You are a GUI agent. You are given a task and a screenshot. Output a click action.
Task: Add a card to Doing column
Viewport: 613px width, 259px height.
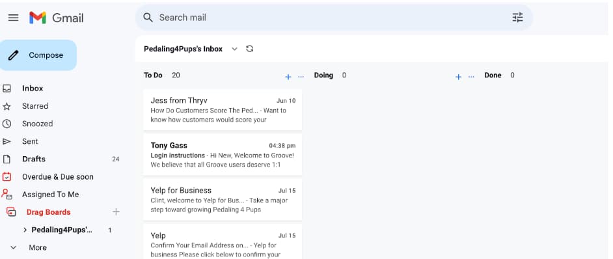458,77
